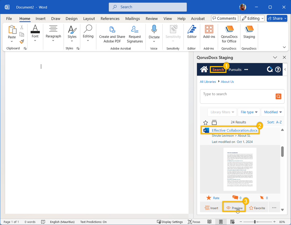
Task: Click the orange search magnifier button
Action: point(278,96)
